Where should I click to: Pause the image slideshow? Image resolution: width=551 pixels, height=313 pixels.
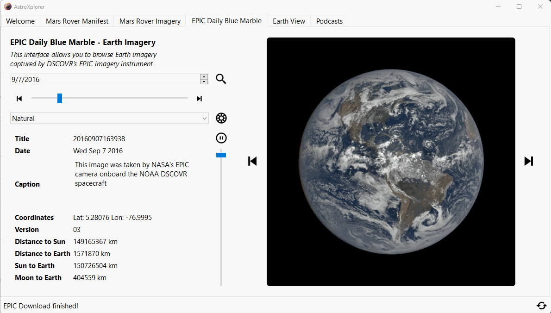tap(221, 138)
